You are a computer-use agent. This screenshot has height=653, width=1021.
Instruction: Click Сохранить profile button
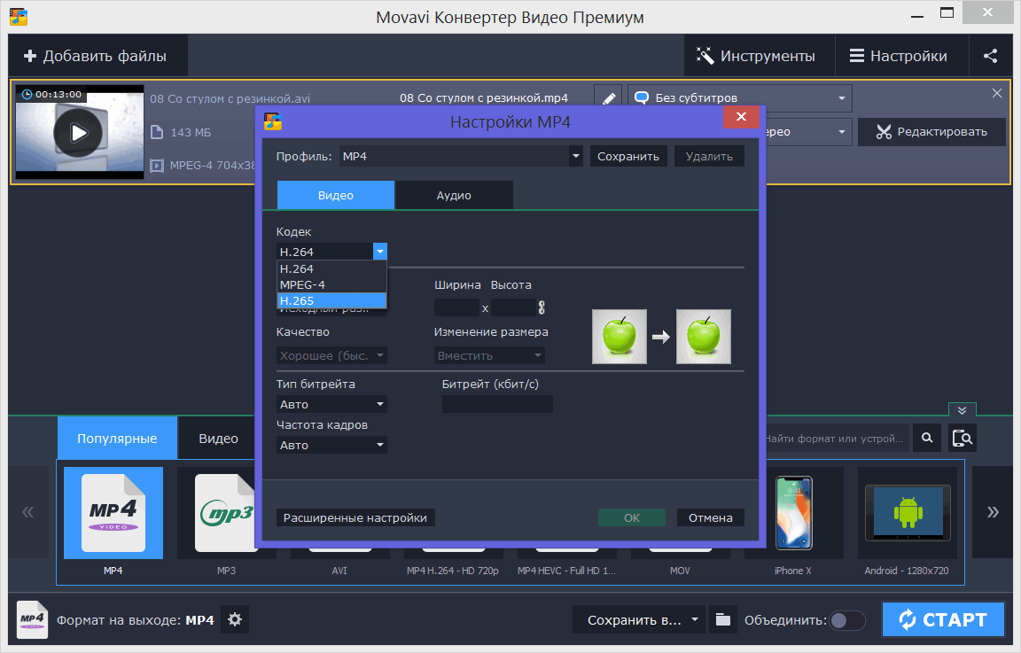(628, 156)
